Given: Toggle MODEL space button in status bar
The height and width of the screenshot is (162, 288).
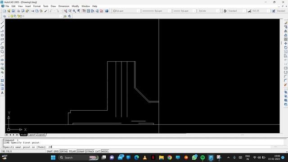Looking at the screenshot, I should tap(105, 151).
